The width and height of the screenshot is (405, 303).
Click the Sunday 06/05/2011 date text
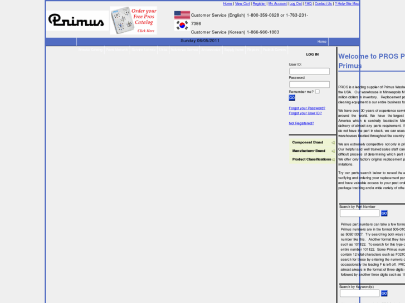(x=200, y=41)
